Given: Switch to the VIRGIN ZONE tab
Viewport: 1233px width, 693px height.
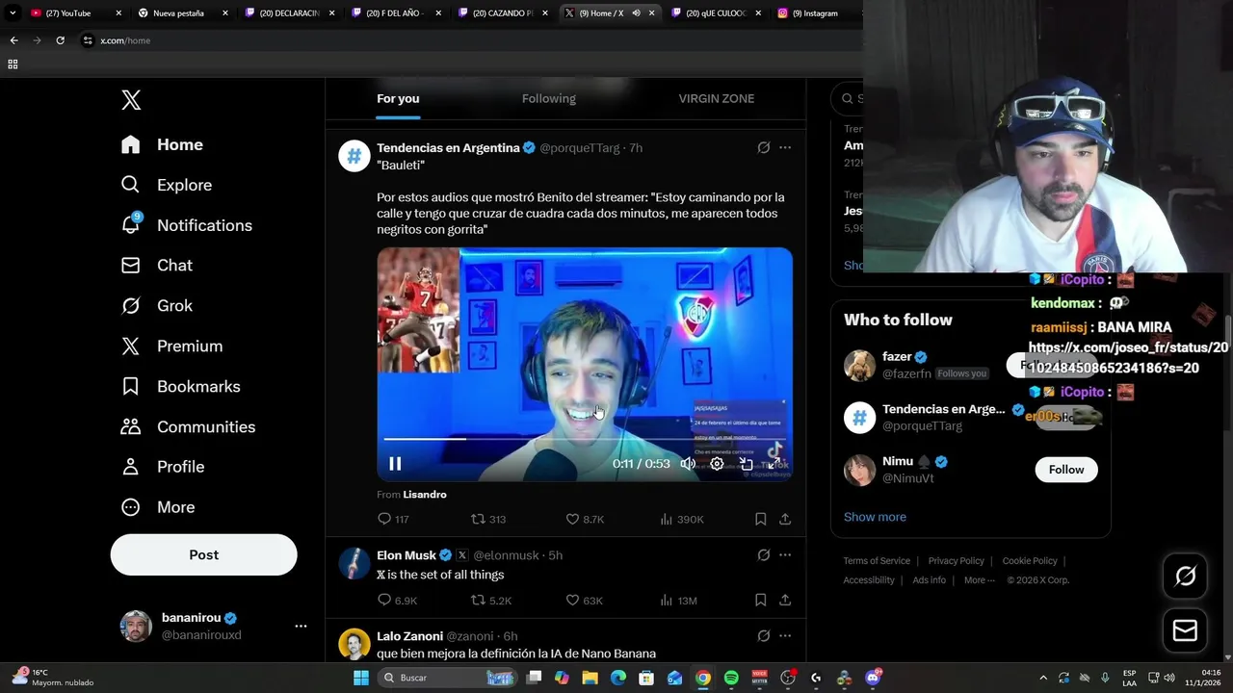Looking at the screenshot, I should 717,99.
